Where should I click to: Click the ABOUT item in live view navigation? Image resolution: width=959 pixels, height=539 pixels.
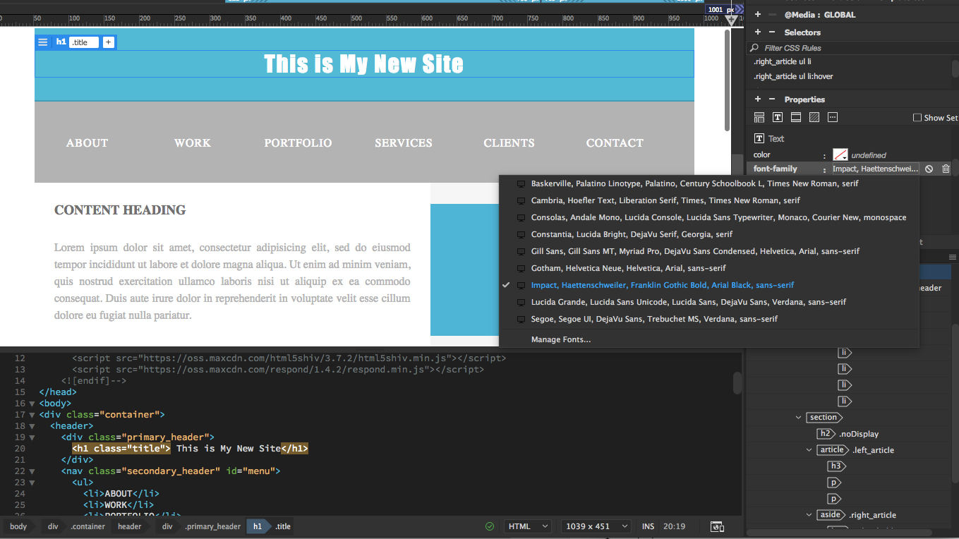coord(88,143)
